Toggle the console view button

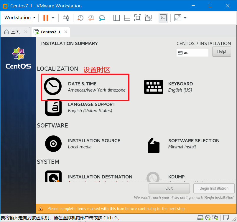coord(163,18)
